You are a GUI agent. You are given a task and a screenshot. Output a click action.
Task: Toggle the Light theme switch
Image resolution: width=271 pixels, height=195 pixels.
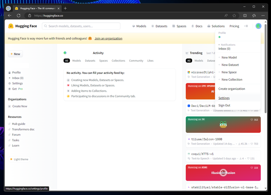[19, 159]
